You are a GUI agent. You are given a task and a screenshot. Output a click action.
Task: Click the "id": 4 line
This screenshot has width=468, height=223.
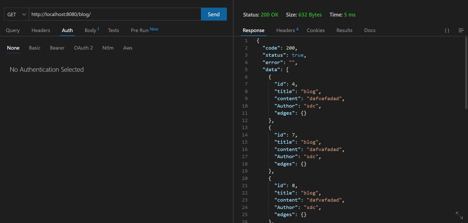click(286, 84)
